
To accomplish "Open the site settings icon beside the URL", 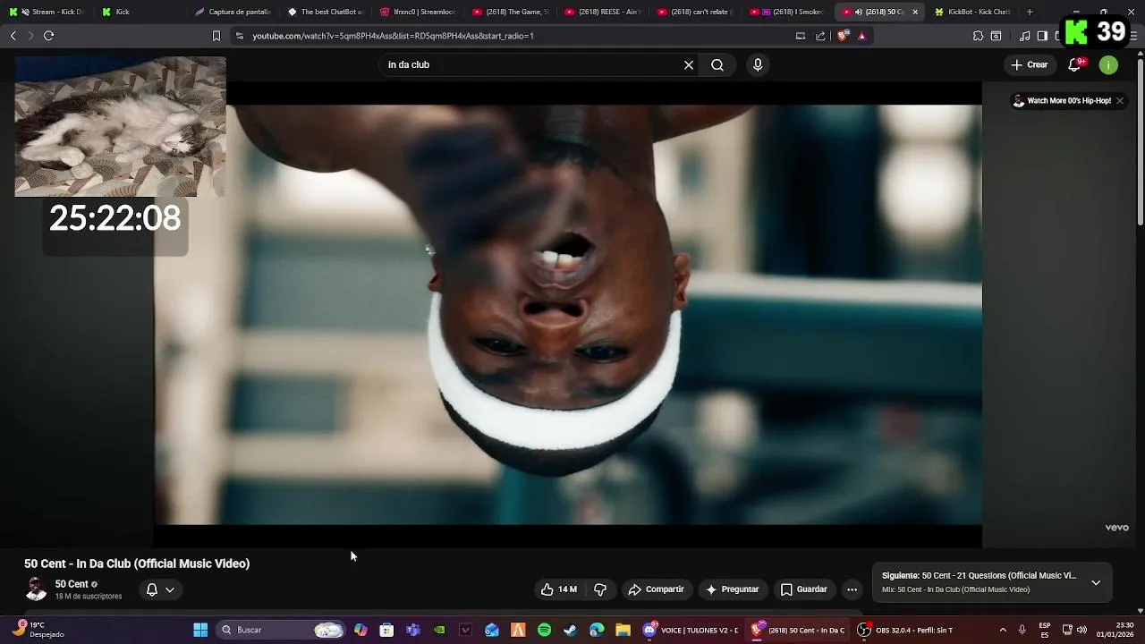I will [x=239, y=36].
